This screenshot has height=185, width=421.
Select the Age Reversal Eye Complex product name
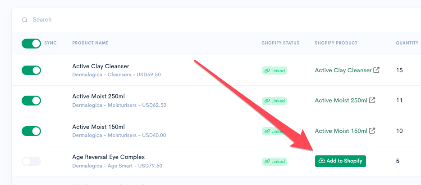click(109, 157)
